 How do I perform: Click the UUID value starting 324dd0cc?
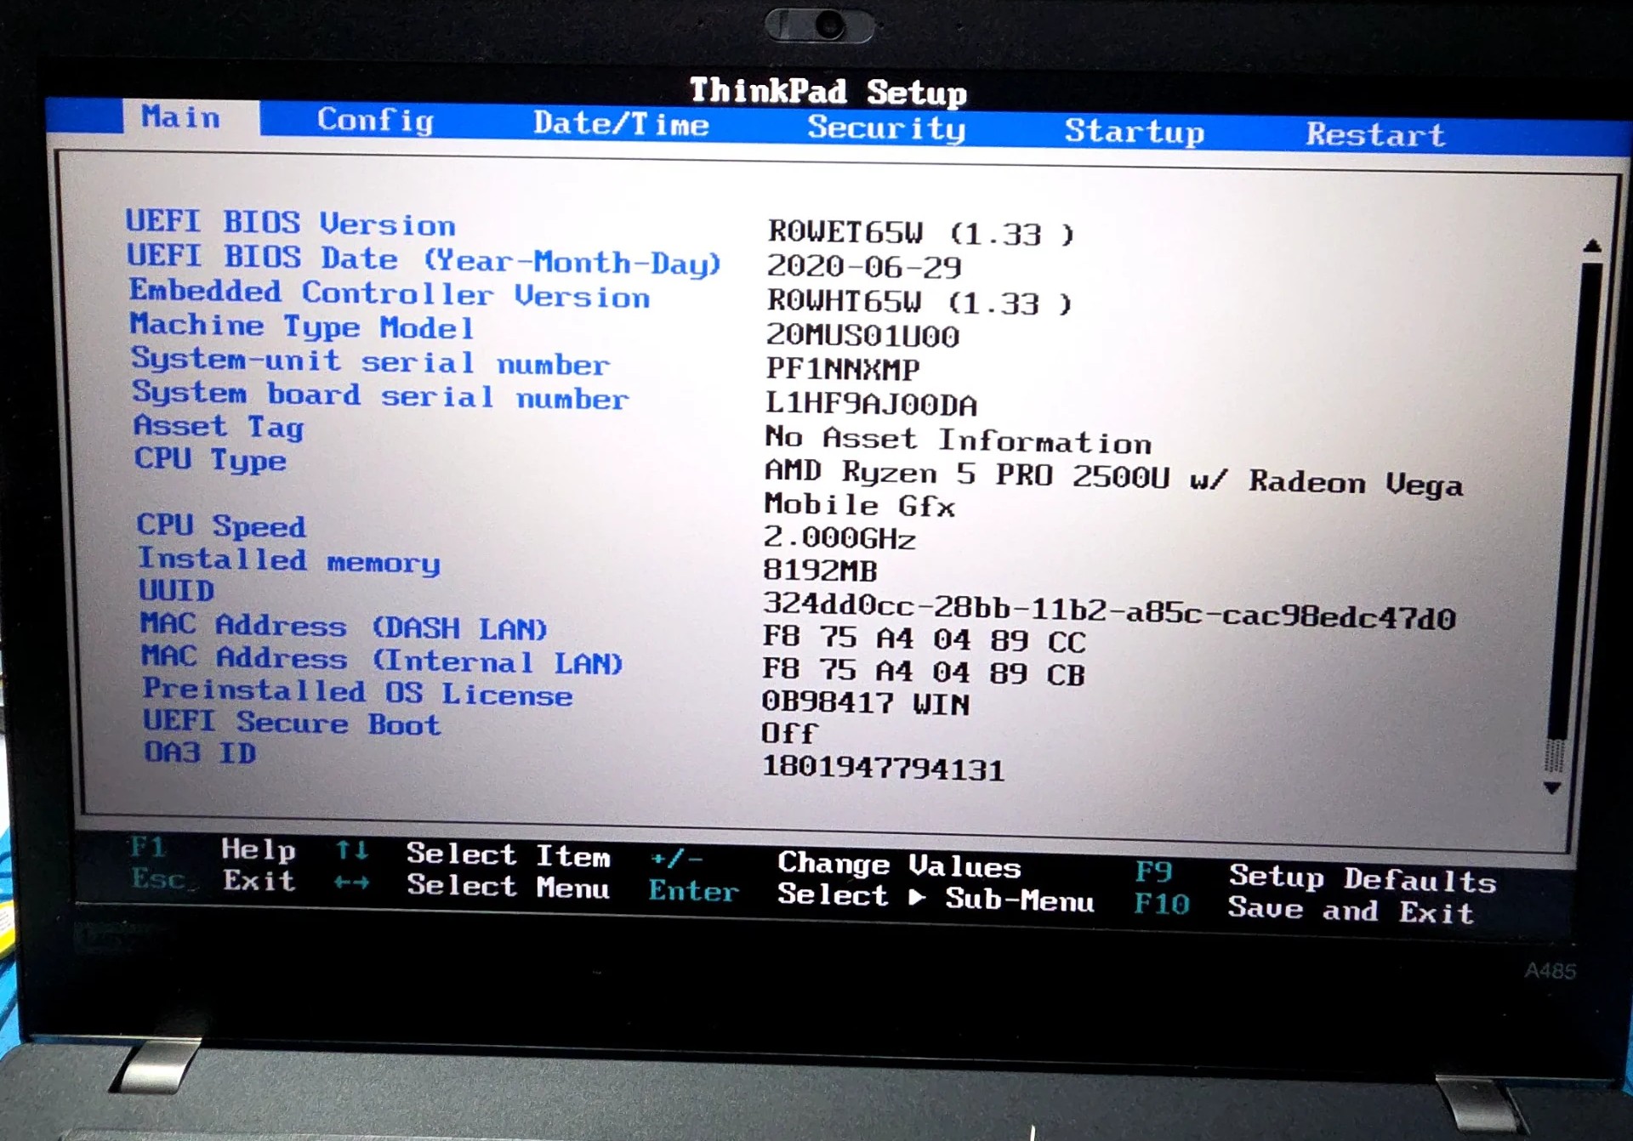[1109, 610]
